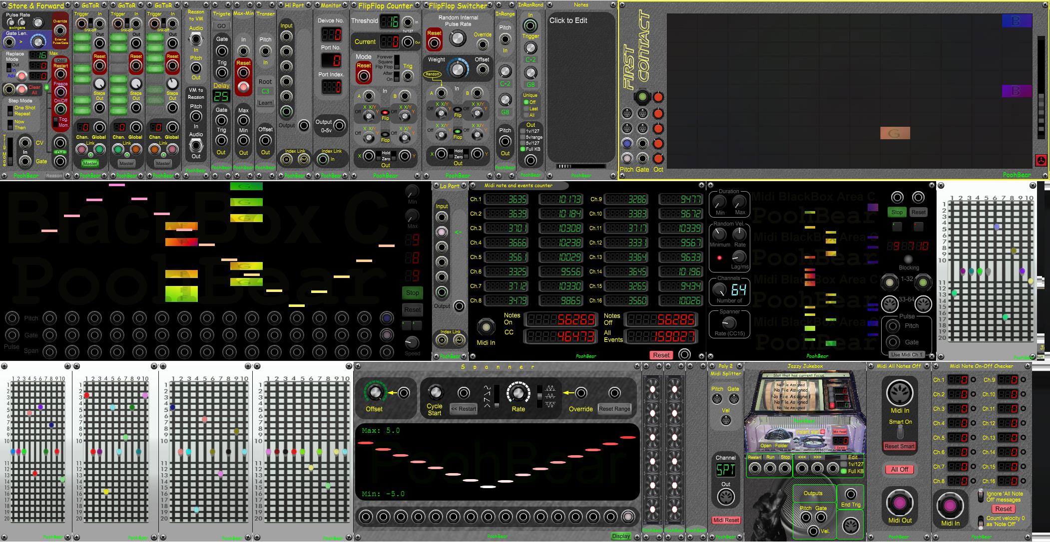Click the << Restart button on Spanner
The image size is (1050, 542).
(464, 409)
